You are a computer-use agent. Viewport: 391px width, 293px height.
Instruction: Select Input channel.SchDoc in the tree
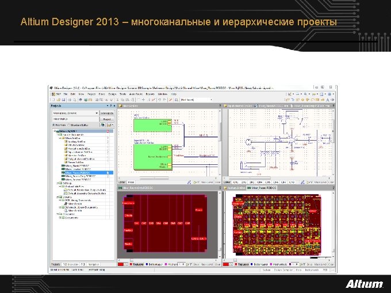tap(80, 152)
